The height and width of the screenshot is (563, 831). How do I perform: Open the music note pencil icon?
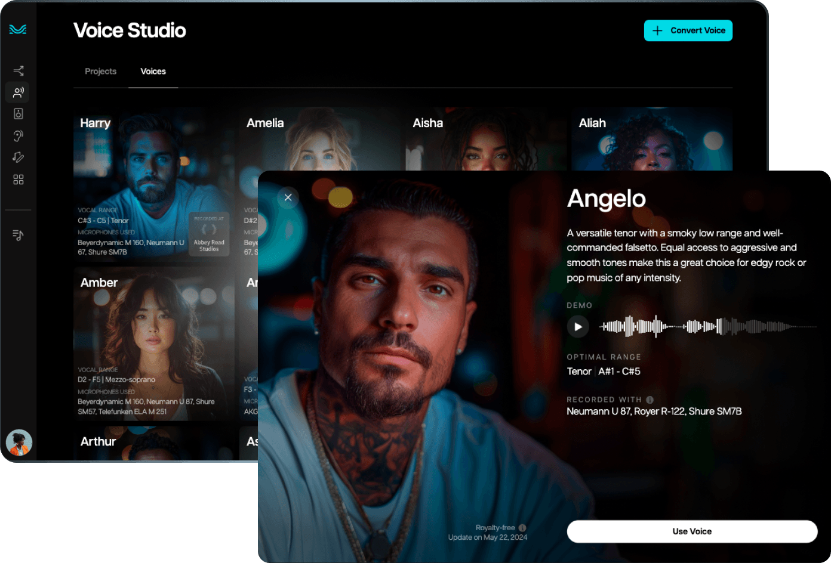[x=19, y=157]
